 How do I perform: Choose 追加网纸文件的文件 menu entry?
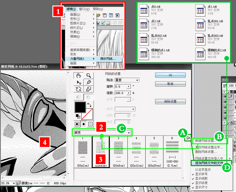pos(211,163)
